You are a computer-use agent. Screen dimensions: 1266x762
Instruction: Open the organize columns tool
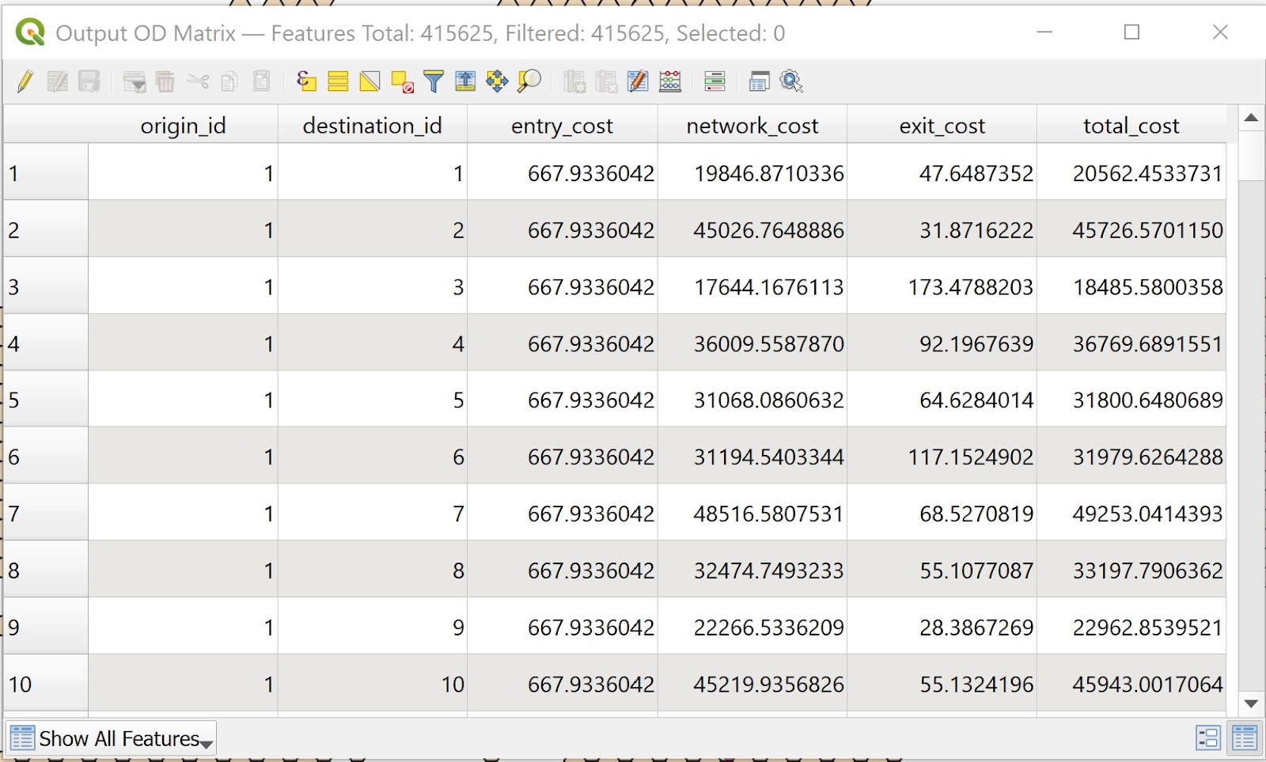pyautogui.click(x=638, y=82)
